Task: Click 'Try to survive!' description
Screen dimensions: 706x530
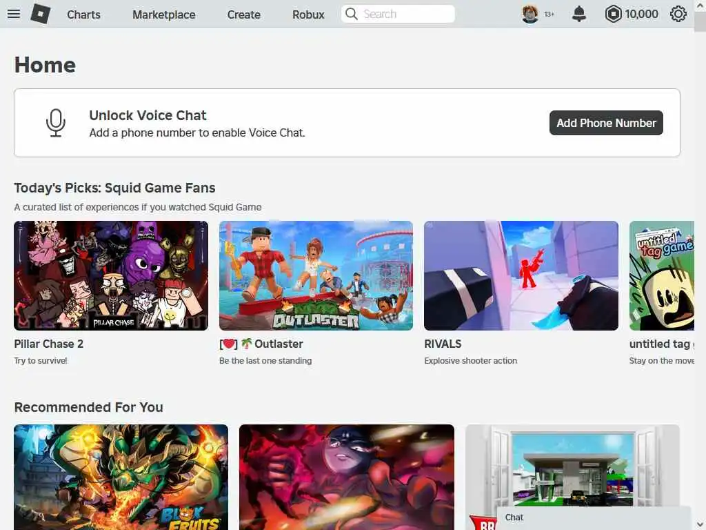Action: pyautogui.click(x=41, y=360)
